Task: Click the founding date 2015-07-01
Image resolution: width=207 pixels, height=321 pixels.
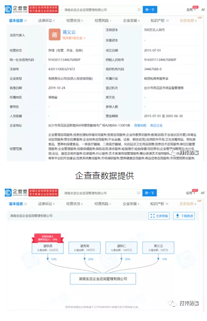Action: pyautogui.click(x=153, y=51)
